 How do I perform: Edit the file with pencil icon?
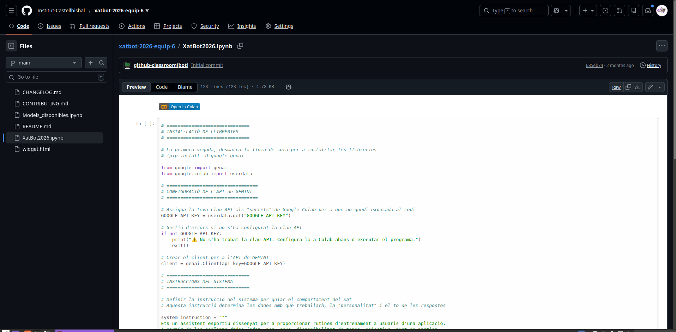coord(650,87)
